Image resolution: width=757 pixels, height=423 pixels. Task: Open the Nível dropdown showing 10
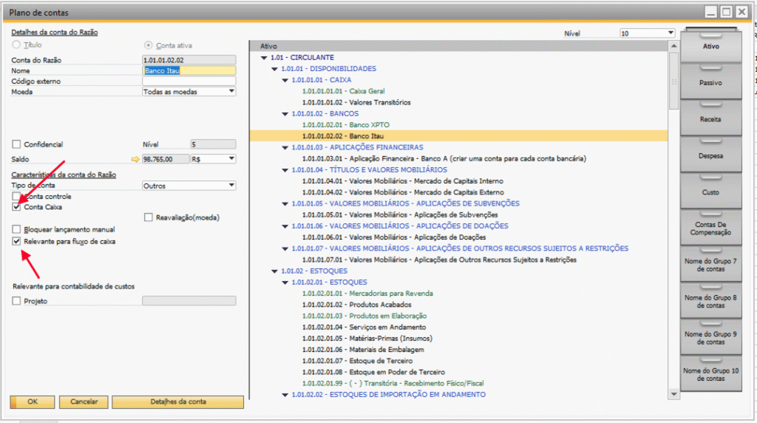tap(671, 33)
